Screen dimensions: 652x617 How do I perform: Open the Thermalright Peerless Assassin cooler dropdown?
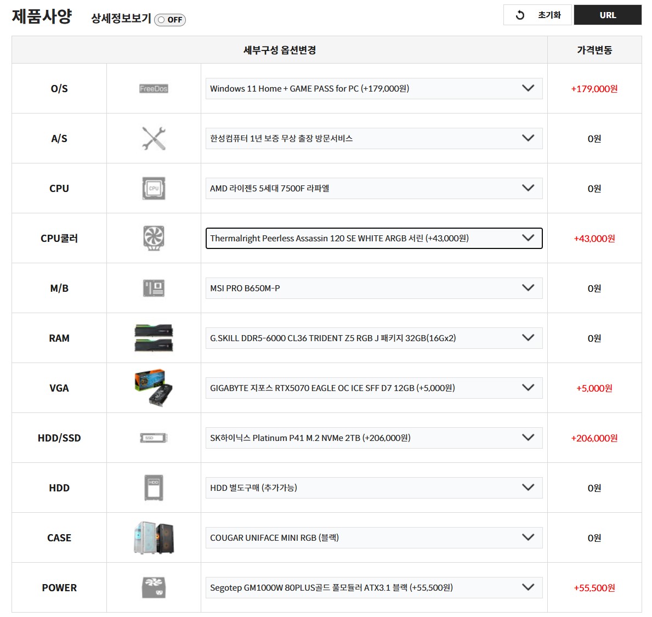pos(374,238)
